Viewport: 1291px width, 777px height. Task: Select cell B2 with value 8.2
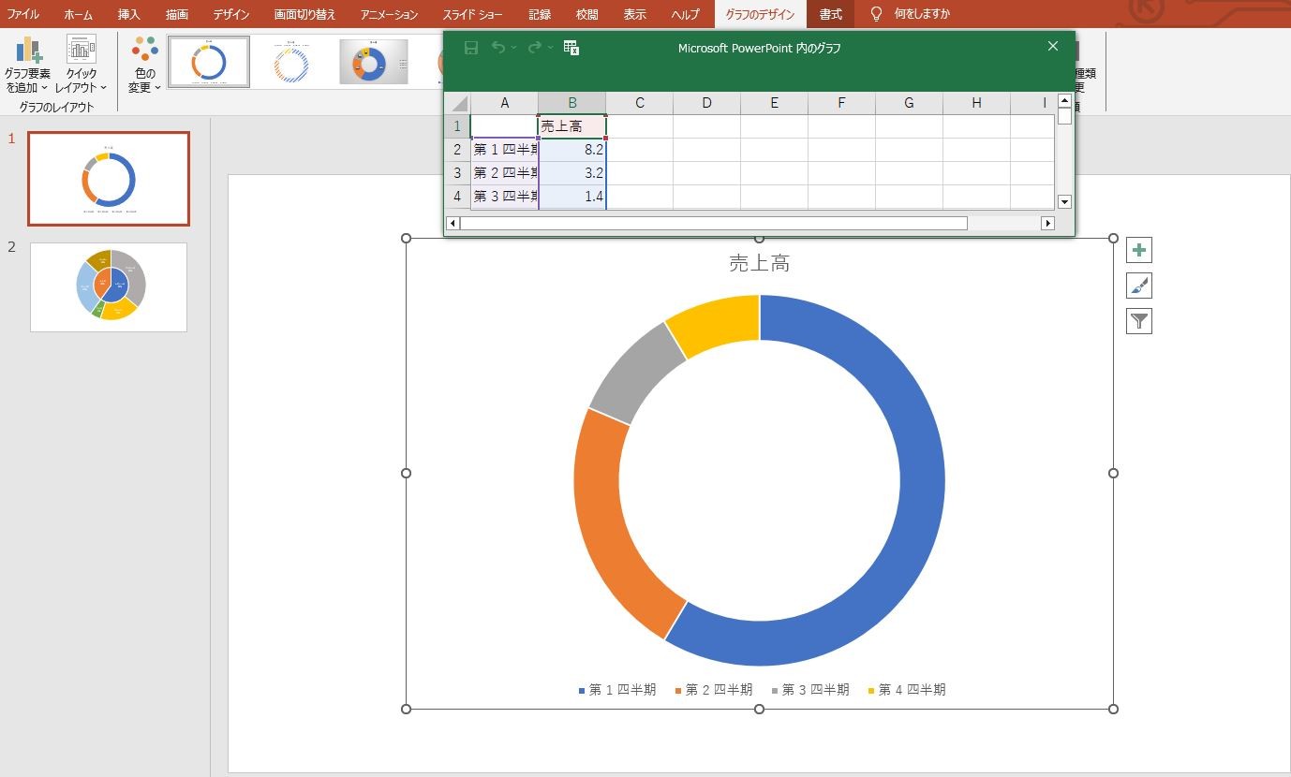[572, 150]
